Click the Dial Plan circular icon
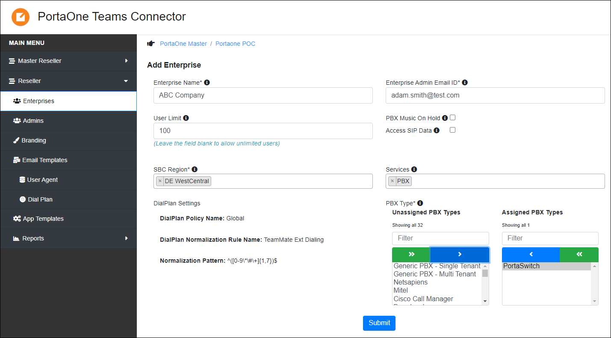This screenshot has width=611, height=338. [x=23, y=199]
